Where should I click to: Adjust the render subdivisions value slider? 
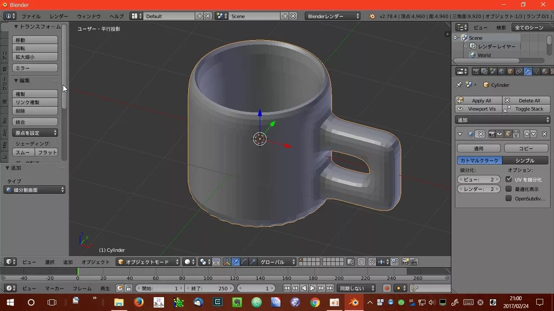[479, 189]
